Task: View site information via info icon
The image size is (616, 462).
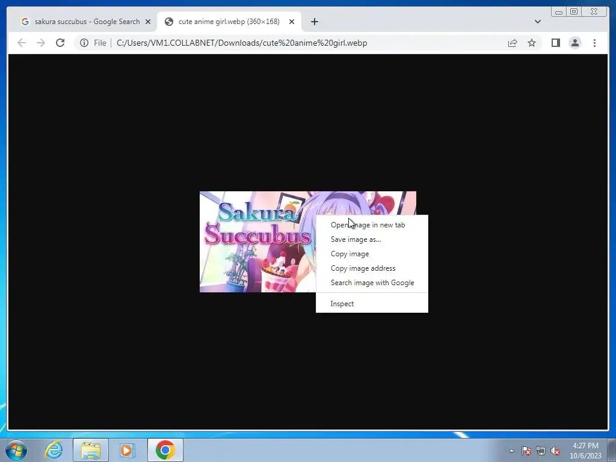Action: tap(84, 43)
